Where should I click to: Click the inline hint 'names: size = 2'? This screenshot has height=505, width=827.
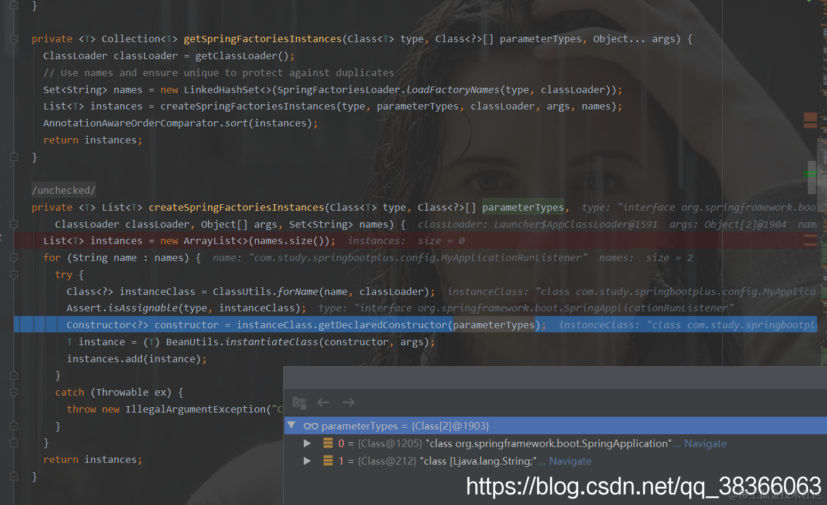click(646, 258)
